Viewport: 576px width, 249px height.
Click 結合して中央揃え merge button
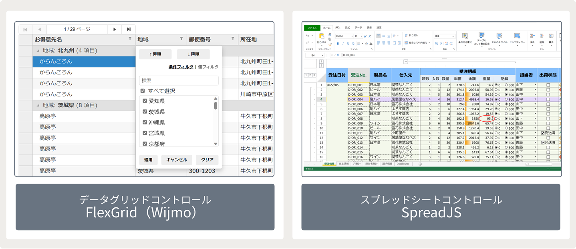(x=417, y=43)
